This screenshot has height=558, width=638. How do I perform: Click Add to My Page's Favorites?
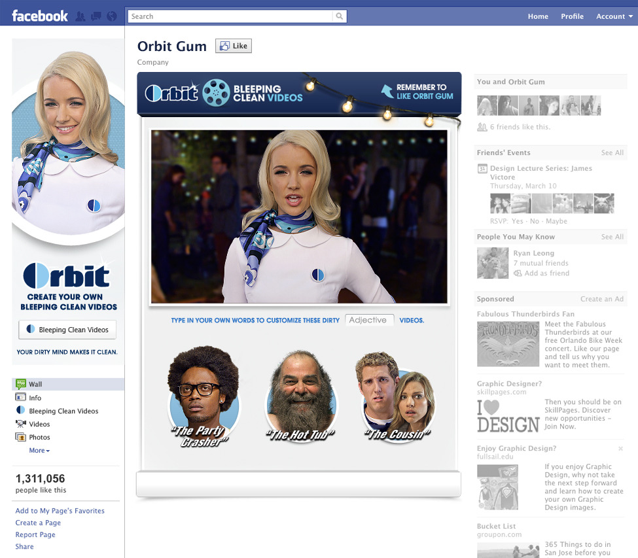coord(60,510)
